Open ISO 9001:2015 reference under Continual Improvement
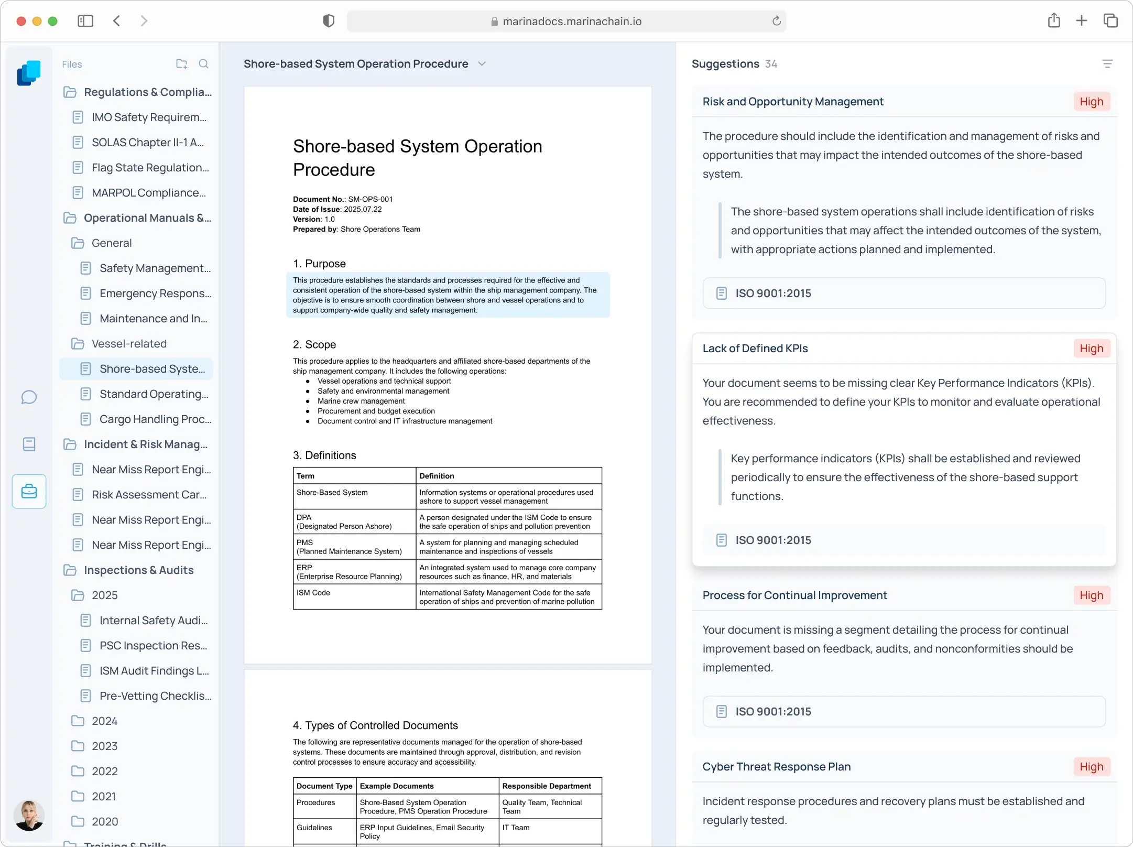Screen dimensions: 1133x847 [x=904, y=712]
